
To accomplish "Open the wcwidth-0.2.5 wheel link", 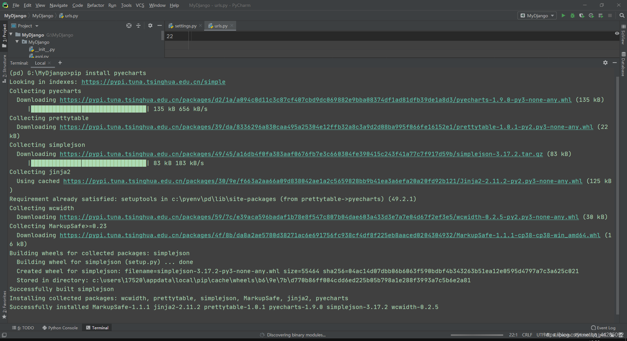I will (x=319, y=217).
